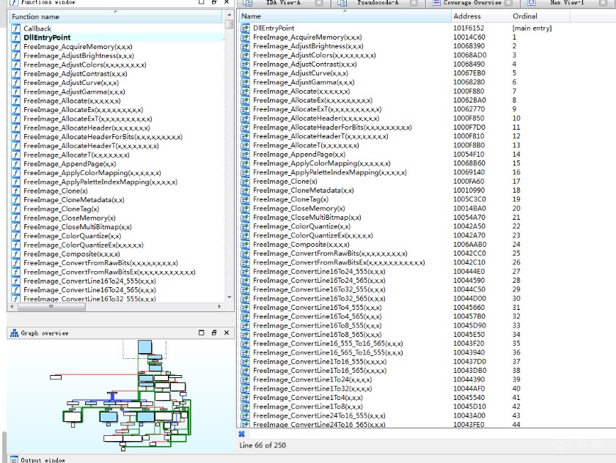This screenshot has height=463, width=616.
Task: Open the Coverage Overview tab
Action: coord(472,3)
